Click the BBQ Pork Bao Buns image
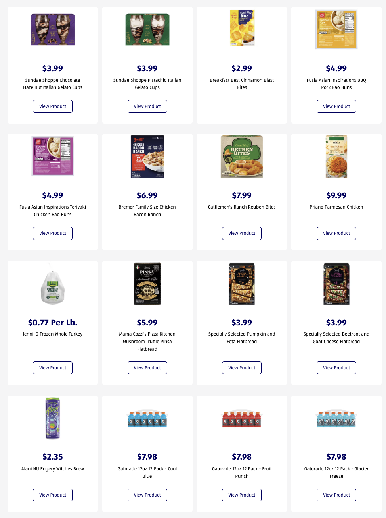Screen dimensions: 386x518 [x=336, y=29]
